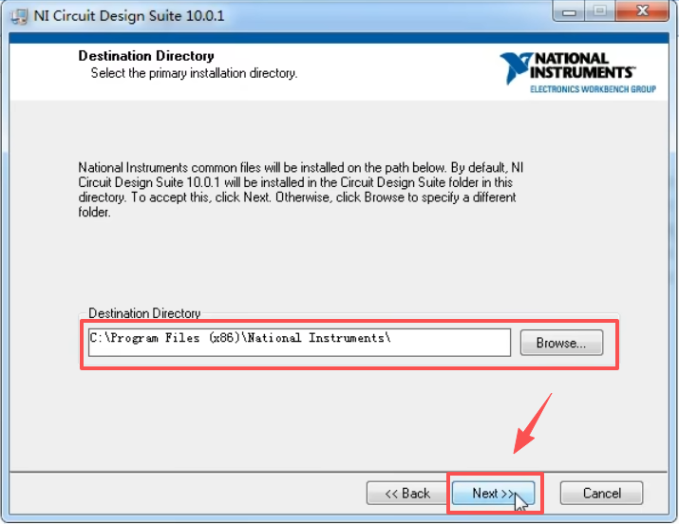Focus the Destination Directory path field
This screenshot has height=524, width=679.
pyautogui.click(x=299, y=343)
